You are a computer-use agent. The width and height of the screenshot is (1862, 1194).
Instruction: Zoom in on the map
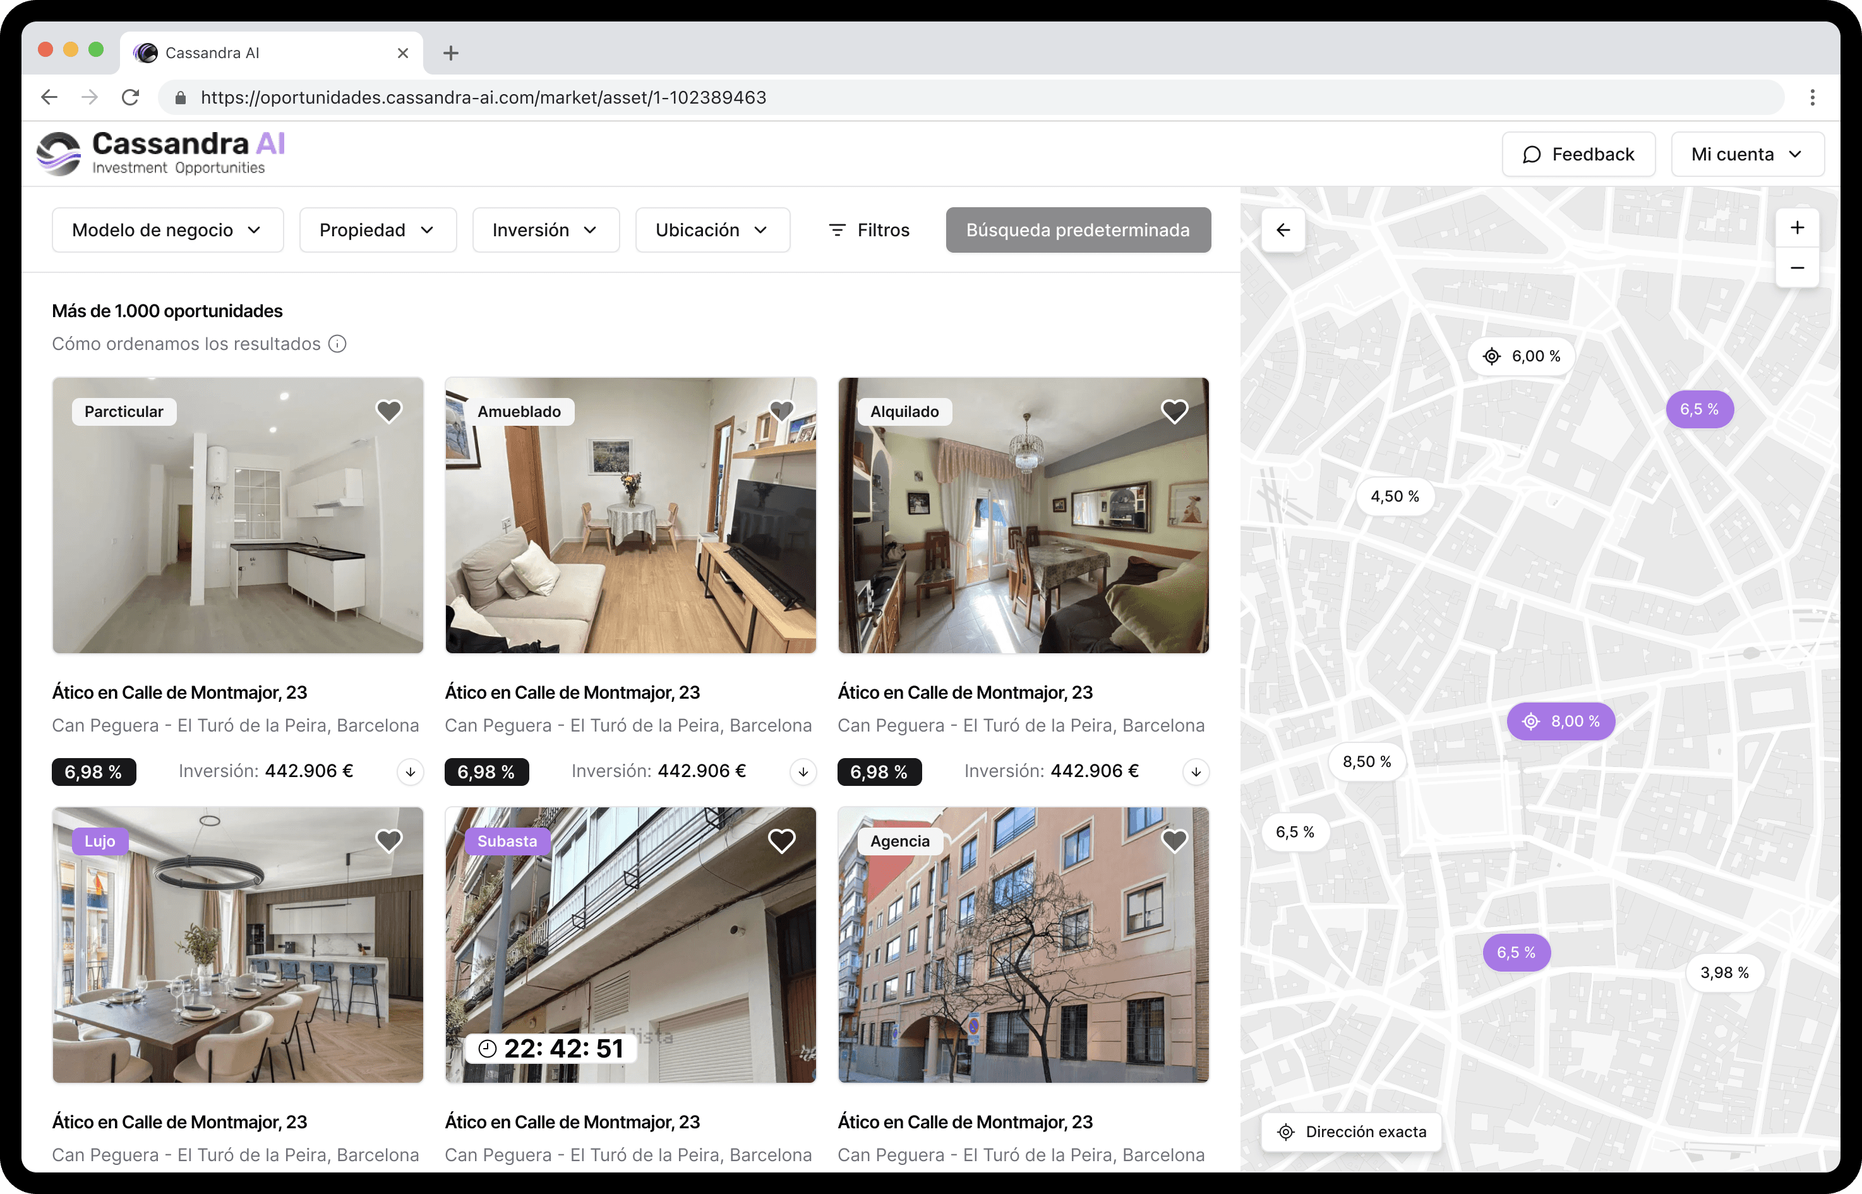point(1797,228)
